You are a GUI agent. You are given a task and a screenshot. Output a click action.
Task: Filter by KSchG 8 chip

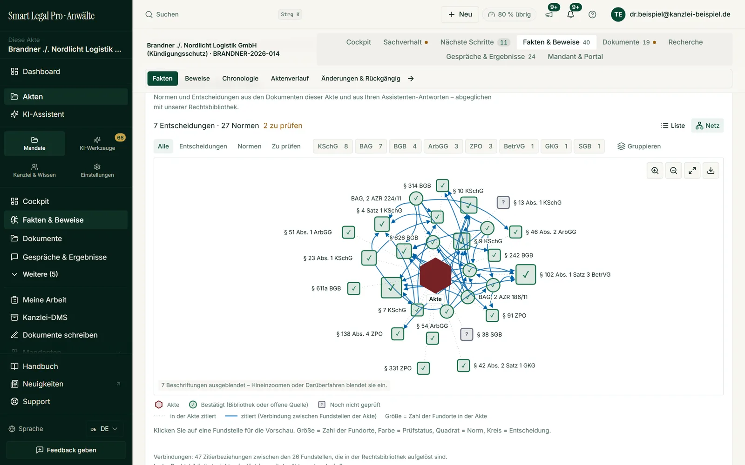click(x=333, y=146)
